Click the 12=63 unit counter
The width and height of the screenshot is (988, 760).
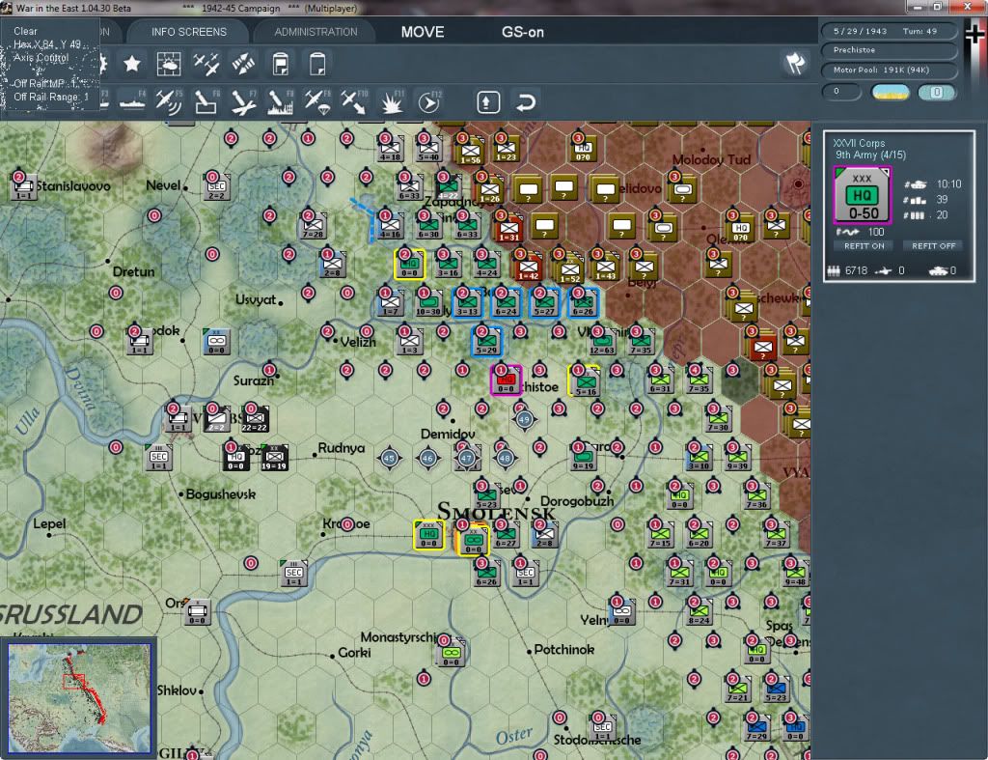(602, 343)
